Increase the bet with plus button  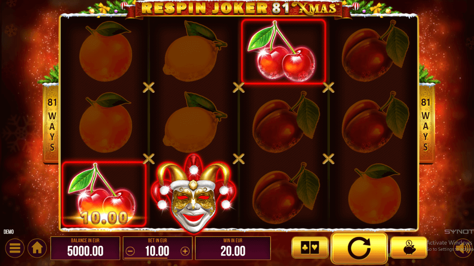[x=185, y=251]
